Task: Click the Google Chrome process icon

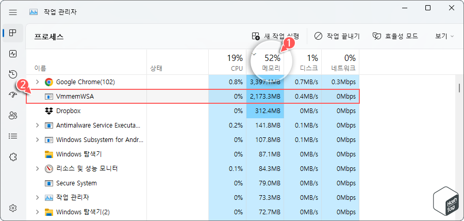Action: coord(49,82)
